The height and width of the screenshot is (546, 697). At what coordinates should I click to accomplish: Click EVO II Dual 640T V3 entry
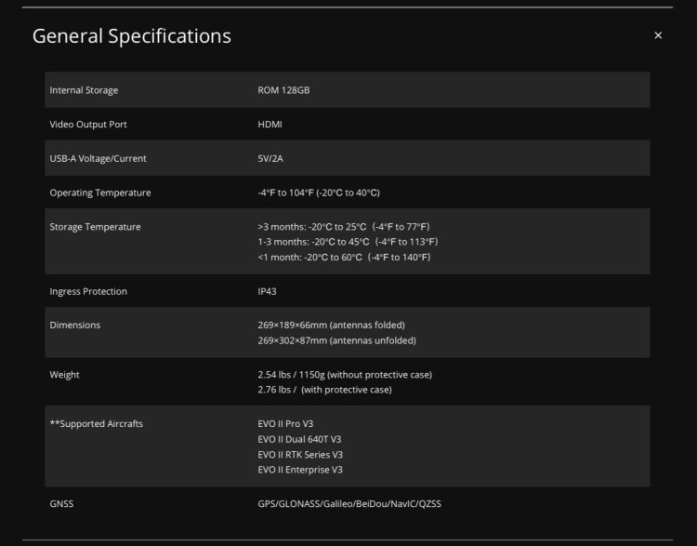click(299, 439)
